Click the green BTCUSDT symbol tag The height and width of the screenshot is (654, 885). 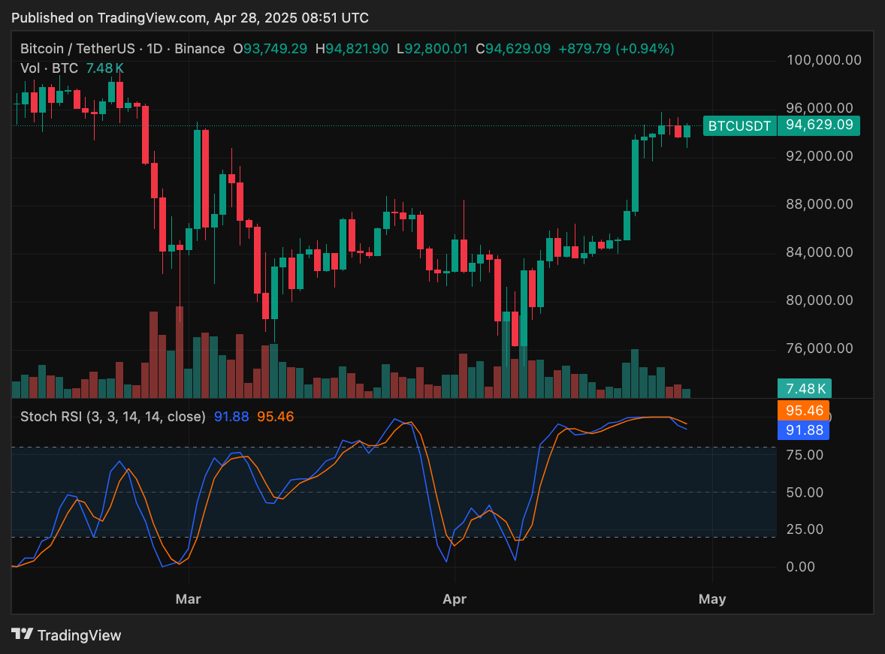[741, 126]
